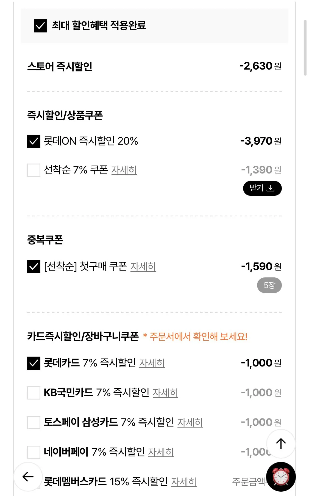View KB국민카드 자세히 details link

click(165, 393)
